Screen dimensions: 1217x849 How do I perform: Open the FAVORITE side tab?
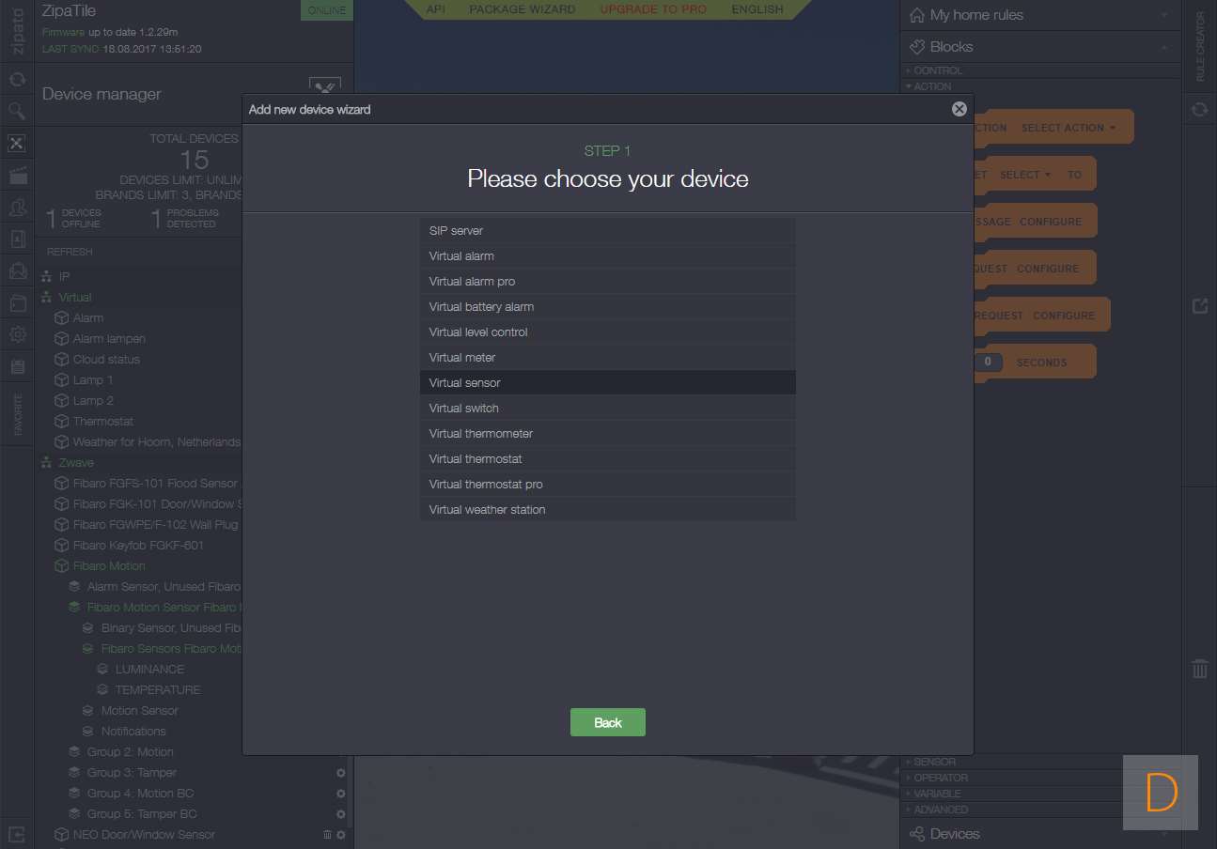tap(18, 414)
